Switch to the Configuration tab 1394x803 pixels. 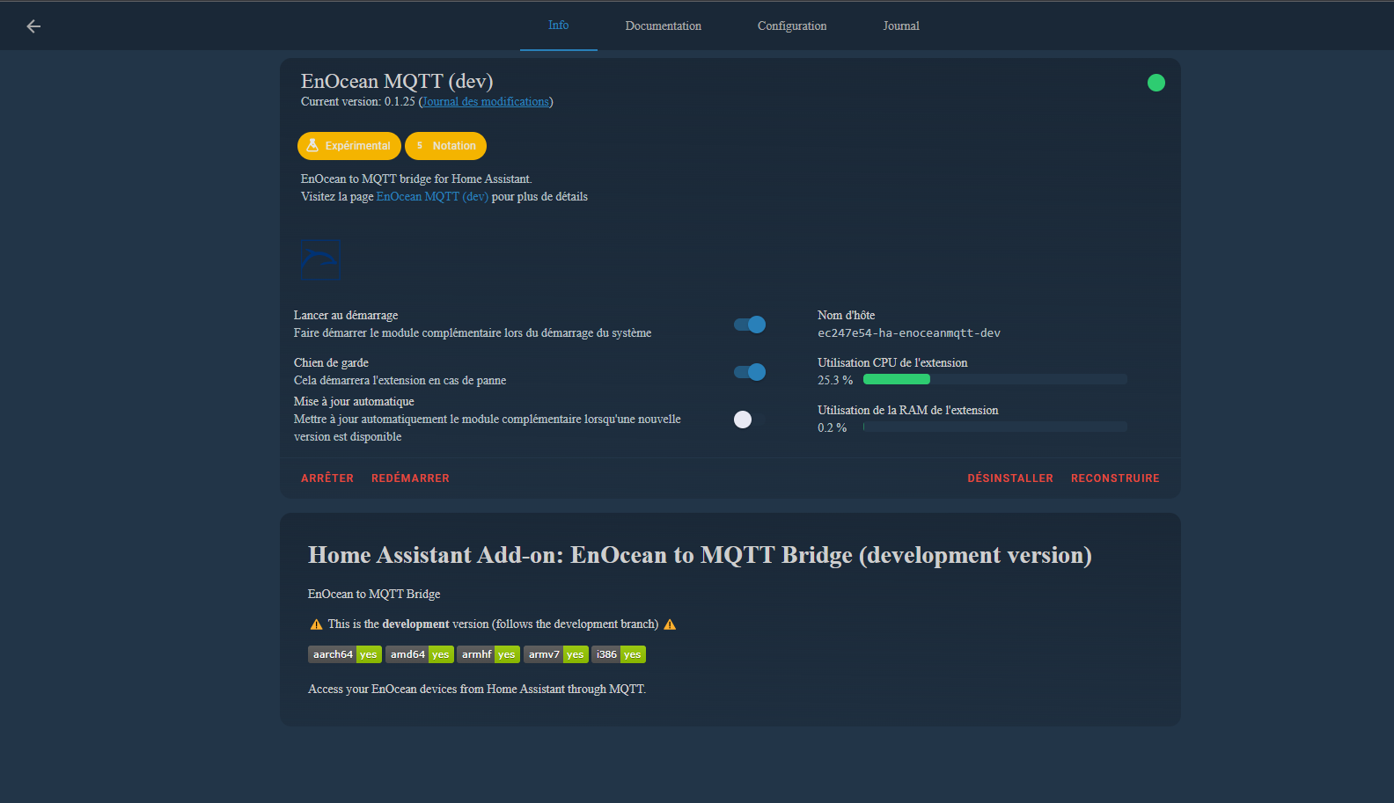coord(791,26)
